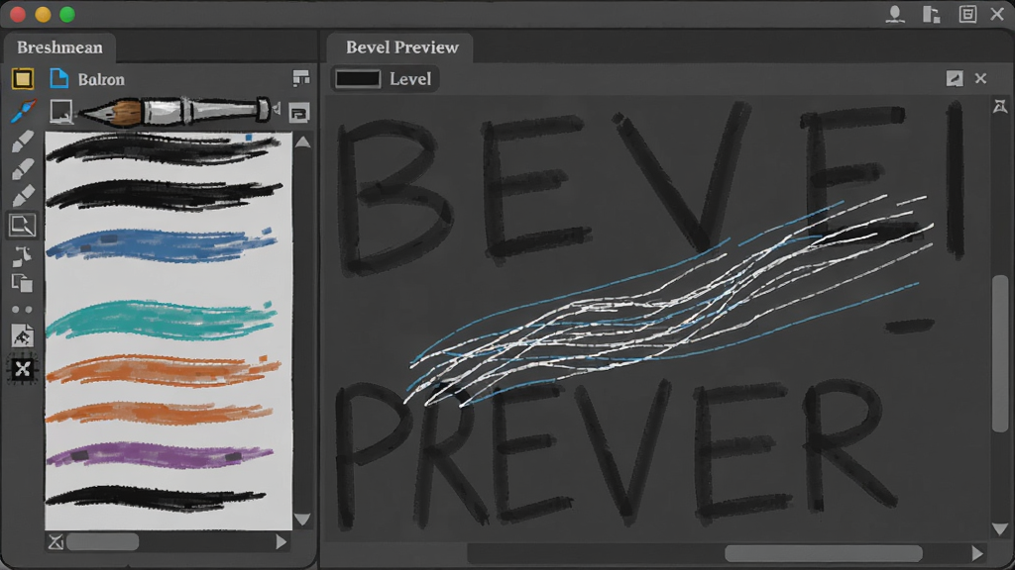1015x570 pixels.
Task: Open the Bevel Preview tab
Action: pos(401,47)
